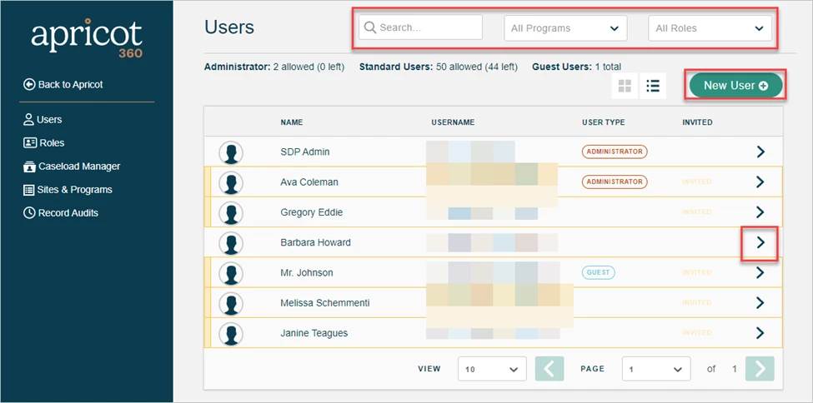This screenshot has height=403, width=813.
Task: Click the name SDP Admin
Action: (x=305, y=152)
